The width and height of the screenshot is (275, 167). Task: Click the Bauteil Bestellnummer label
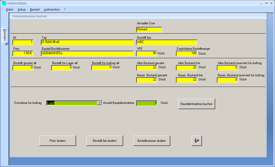click(x=56, y=49)
